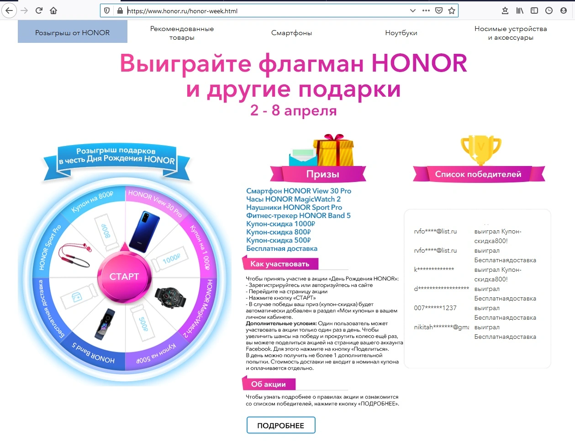Viewport: 575px width, 441px height.
Task: Open the address bar history dropdown arrow
Action: coord(413,10)
